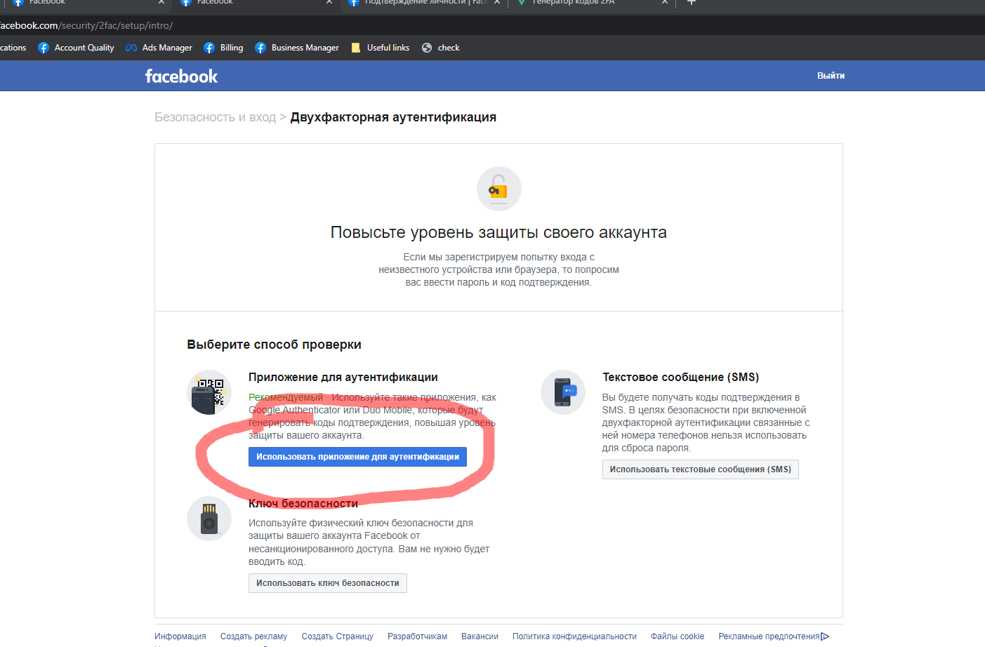Click Использовать приложение для аутентификации button
The image size is (985, 647).
pyautogui.click(x=357, y=457)
